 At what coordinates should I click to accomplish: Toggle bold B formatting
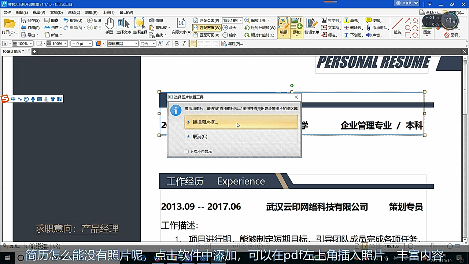click(177, 44)
